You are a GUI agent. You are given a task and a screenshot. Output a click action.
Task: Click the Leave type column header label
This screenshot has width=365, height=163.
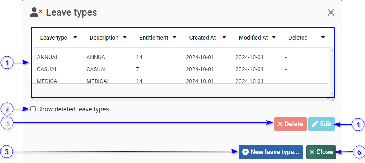click(x=54, y=38)
